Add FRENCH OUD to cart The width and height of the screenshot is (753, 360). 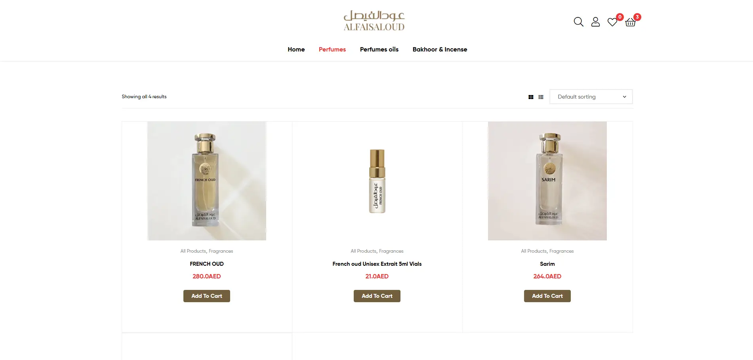(207, 296)
